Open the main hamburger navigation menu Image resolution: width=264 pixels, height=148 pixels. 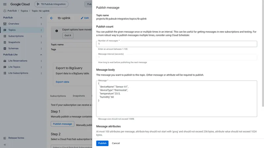click(5, 4)
